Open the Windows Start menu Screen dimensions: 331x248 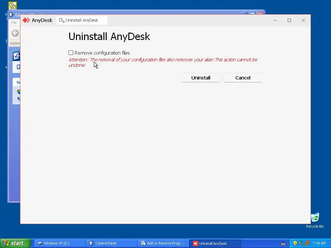pos(15,243)
